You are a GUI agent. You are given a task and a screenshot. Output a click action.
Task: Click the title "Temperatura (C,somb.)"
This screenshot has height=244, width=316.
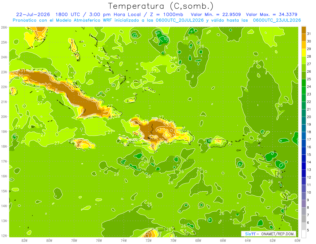161,6
